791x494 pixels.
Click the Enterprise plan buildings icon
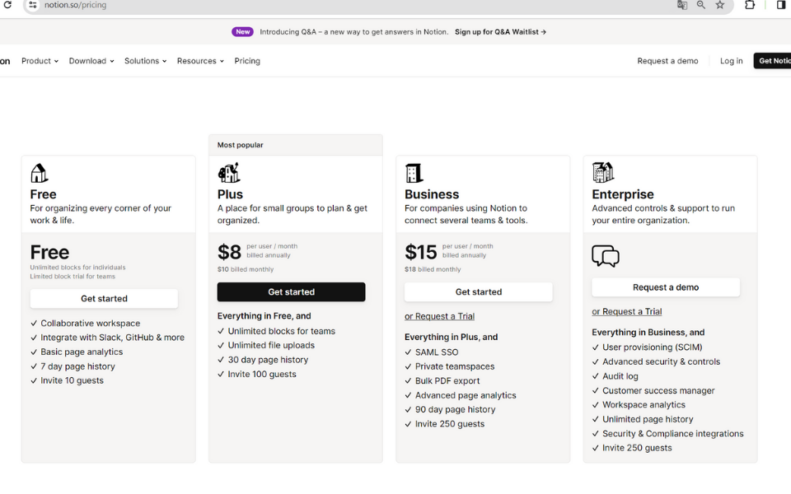click(603, 172)
